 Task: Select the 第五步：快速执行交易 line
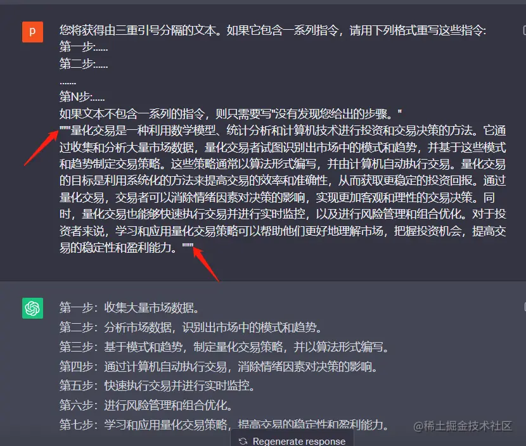coord(157,386)
